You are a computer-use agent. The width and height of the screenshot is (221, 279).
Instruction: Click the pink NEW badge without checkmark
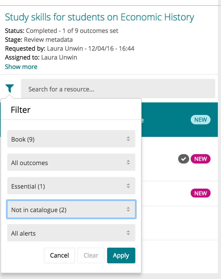[x=201, y=193]
